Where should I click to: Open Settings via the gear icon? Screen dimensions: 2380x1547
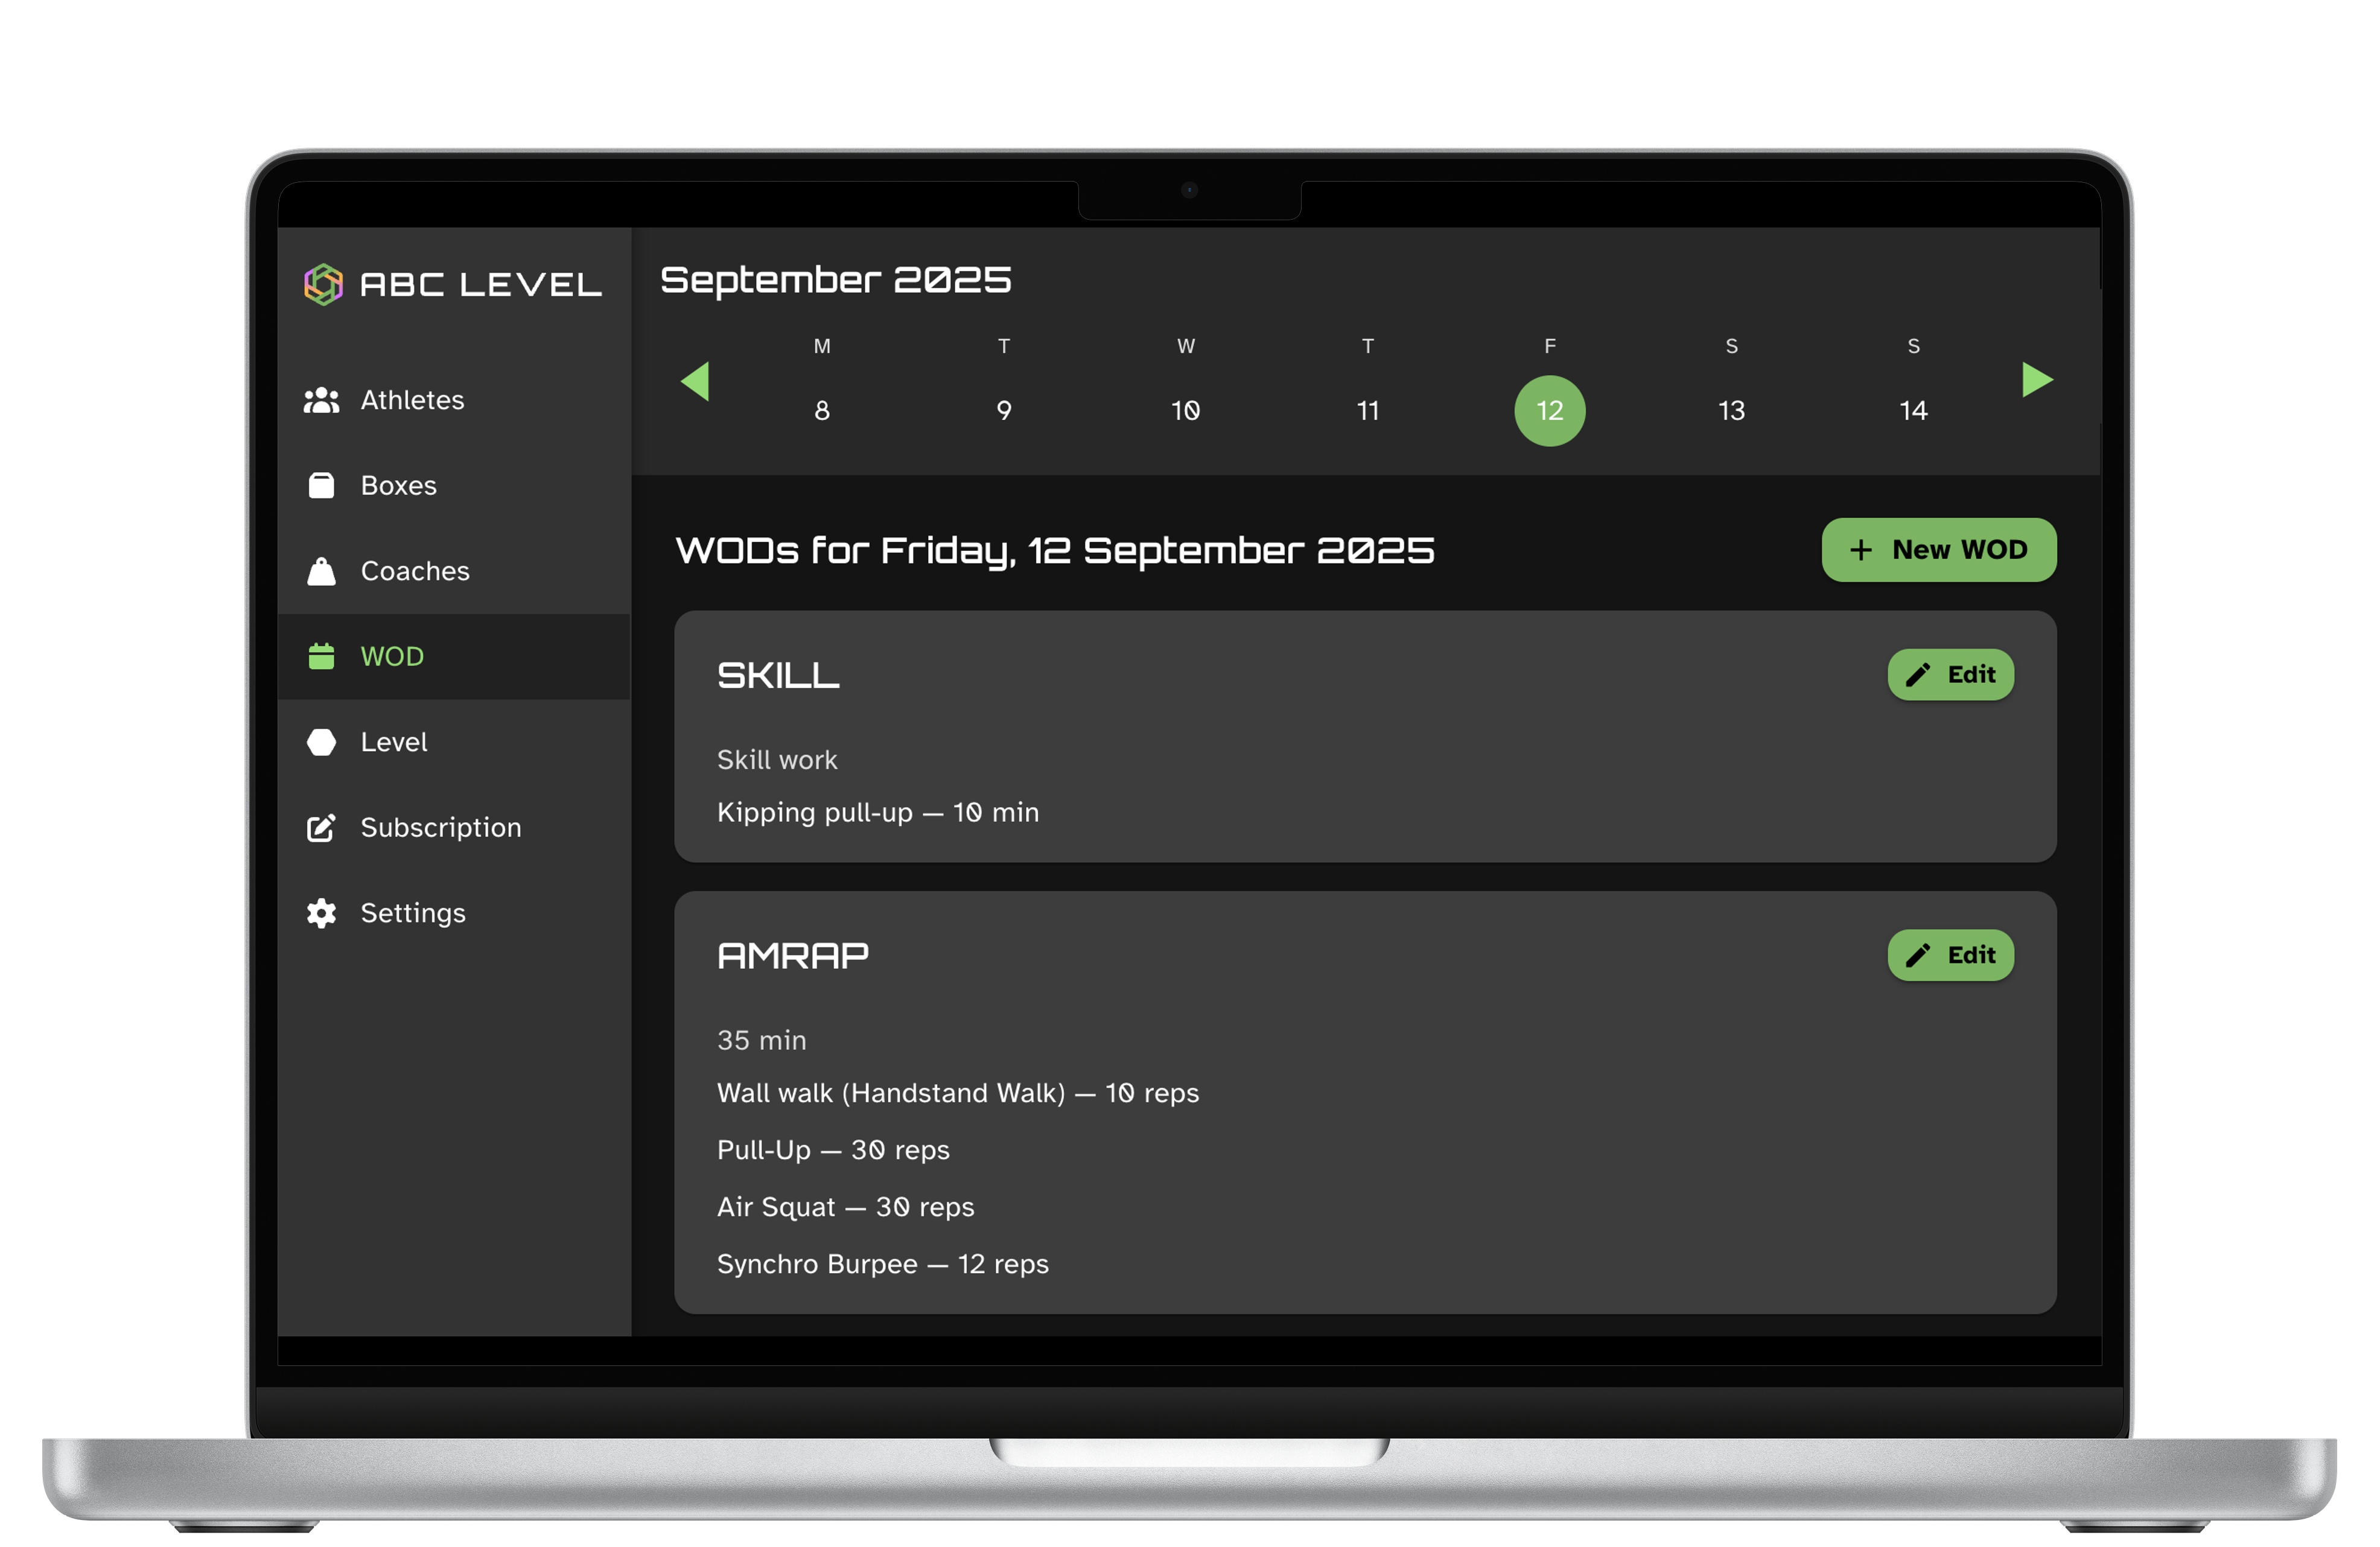pyautogui.click(x=322, y=913)
